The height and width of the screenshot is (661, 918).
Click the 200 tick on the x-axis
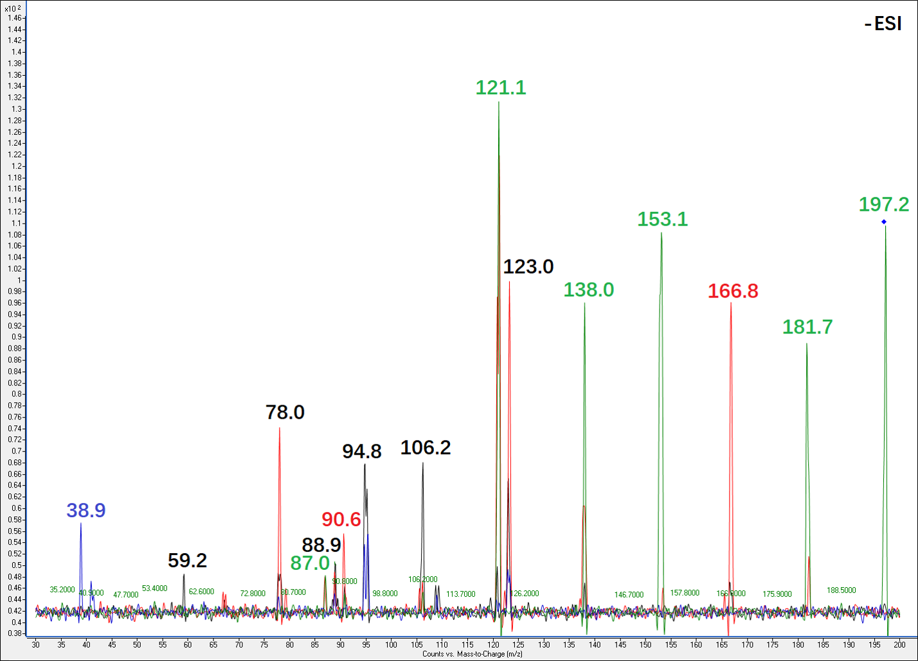click(x=899, y=644)
